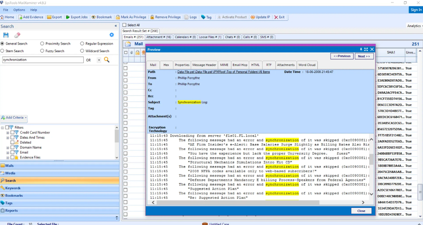
Task: Click the << Previous button
Action: [342, 56]
